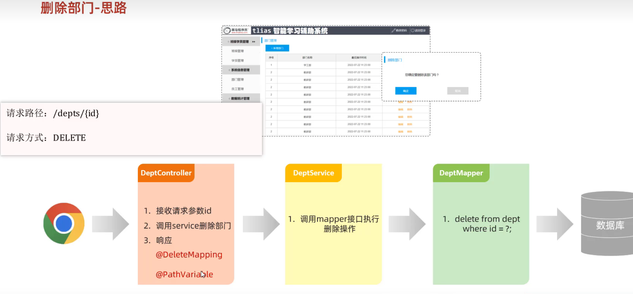Image resolution: width=633 pixels, height=294 pixels.
Task: Expand the 班级学员管理 sidebar section
Action: pos(241,42)
